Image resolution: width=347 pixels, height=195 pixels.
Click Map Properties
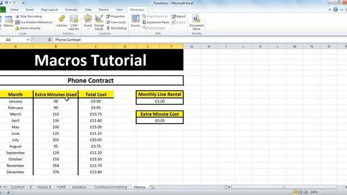point(155,16)
